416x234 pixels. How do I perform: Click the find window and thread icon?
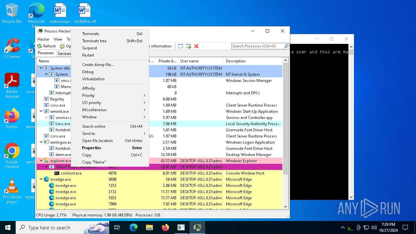[x=188, y=46]
